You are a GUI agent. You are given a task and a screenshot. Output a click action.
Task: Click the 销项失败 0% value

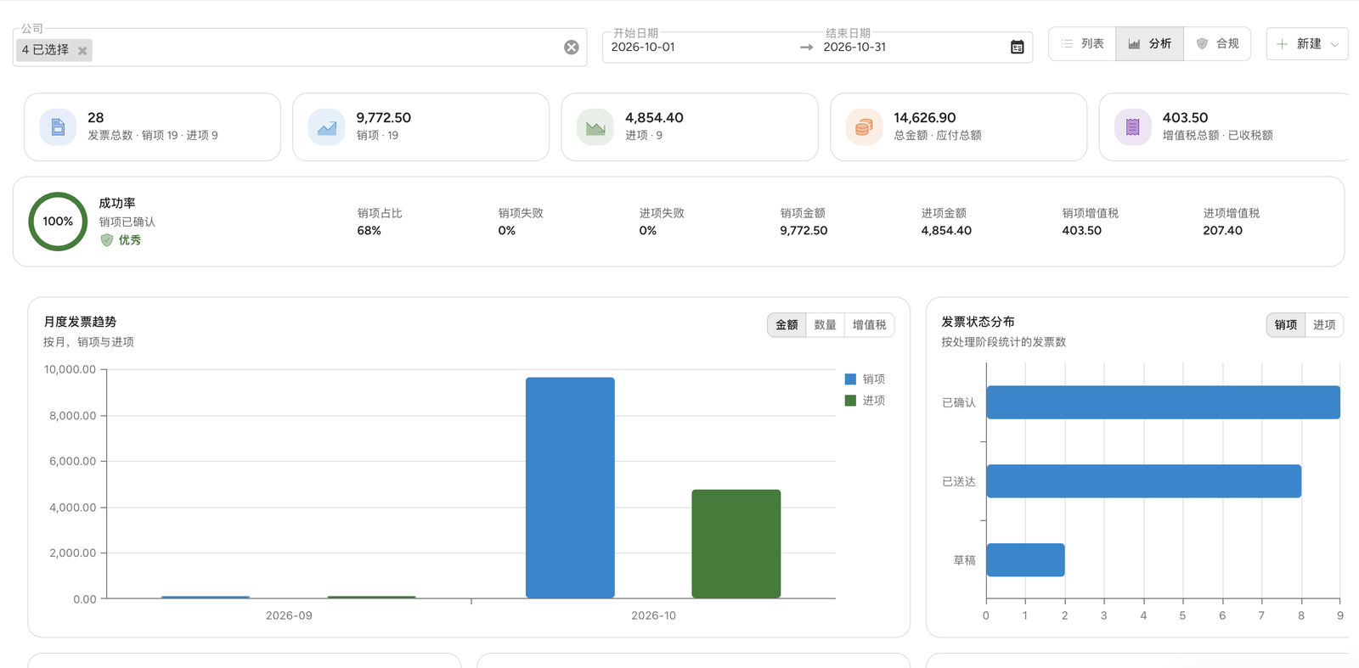[x=507, y=231]
